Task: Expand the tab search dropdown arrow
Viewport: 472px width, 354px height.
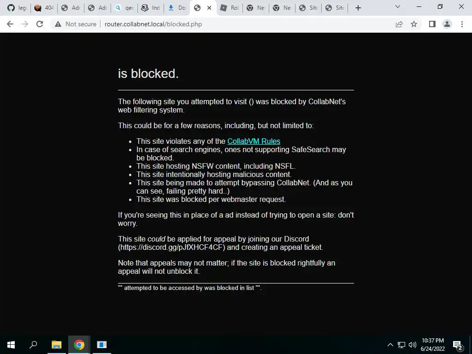Action: [398, 6]
